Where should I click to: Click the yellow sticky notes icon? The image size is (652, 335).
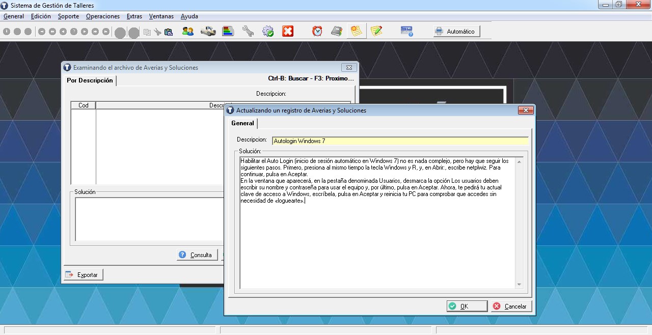click(356, 32)
